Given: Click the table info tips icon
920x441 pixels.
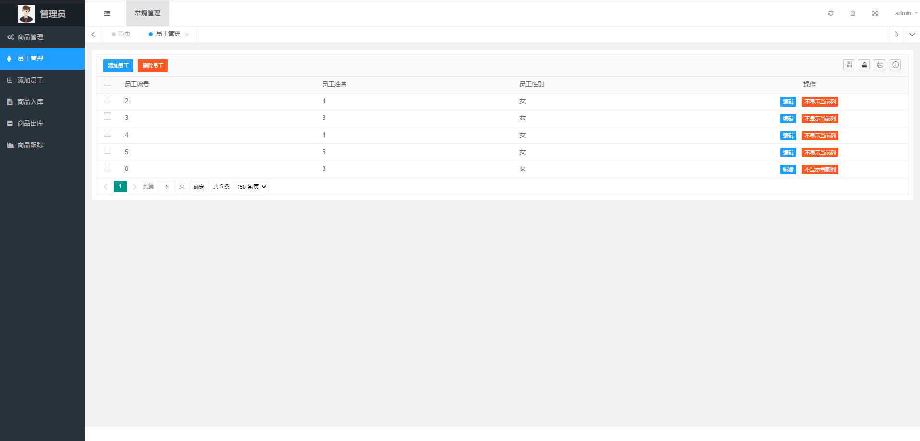Looking at the screenshot, I should 896,65.
